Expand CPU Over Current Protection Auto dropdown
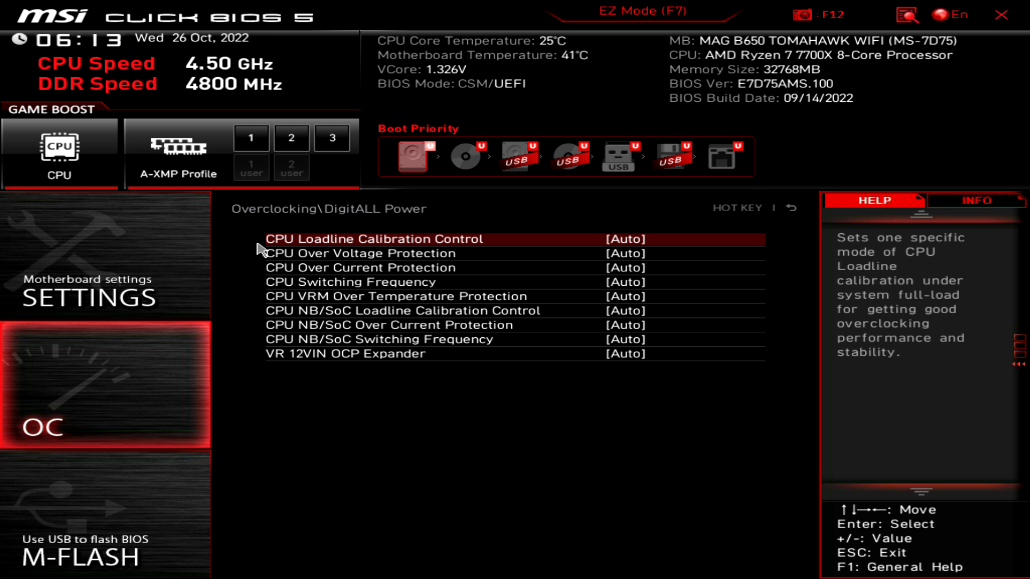The height and width of the screenshot is (579, 1030). tap(626, 267)
